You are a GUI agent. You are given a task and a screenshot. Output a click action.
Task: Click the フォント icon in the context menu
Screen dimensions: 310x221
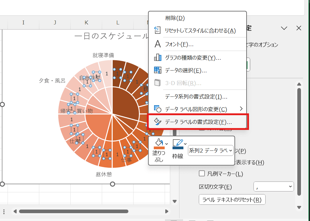[x=157, y=44]
